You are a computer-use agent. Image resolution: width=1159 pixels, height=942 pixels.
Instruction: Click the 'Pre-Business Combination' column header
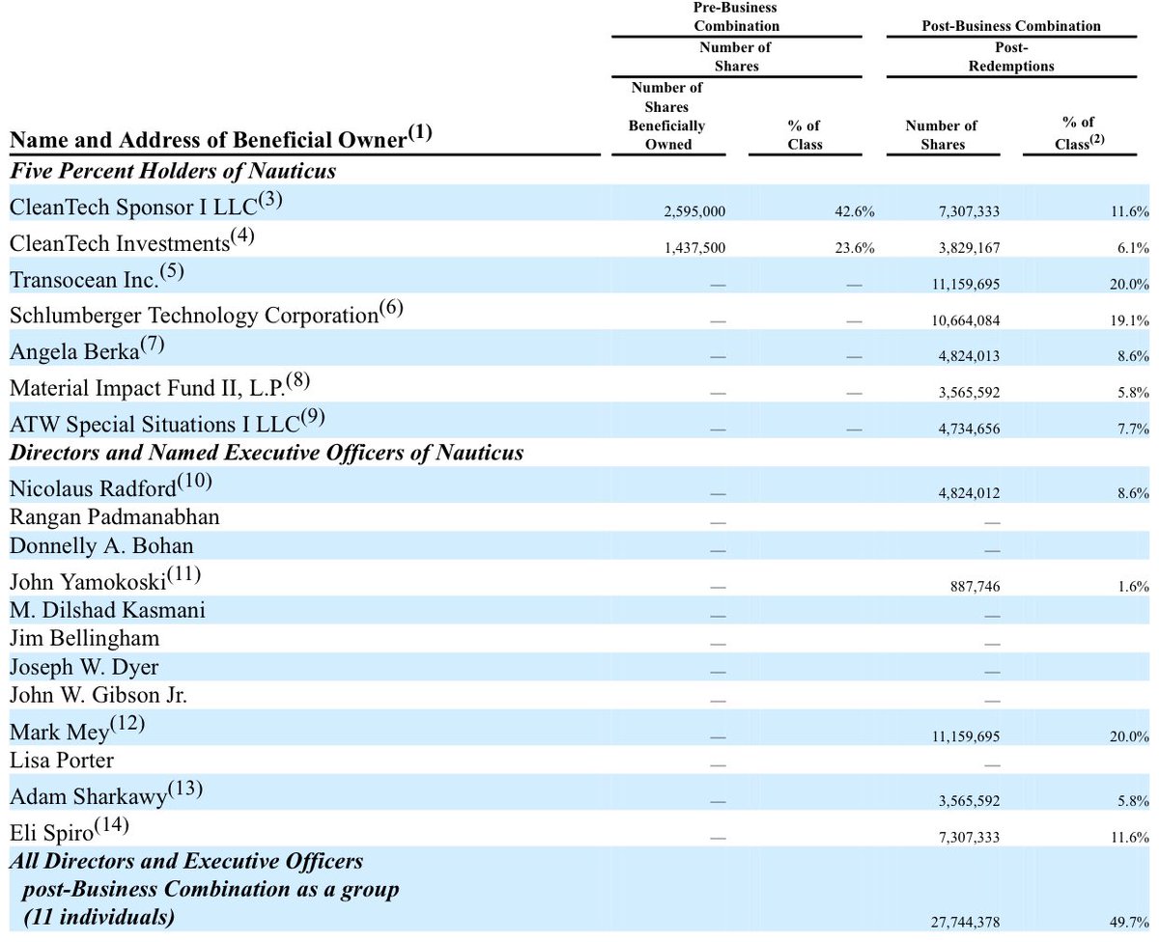pyautogui.click(x=737, y=17)
